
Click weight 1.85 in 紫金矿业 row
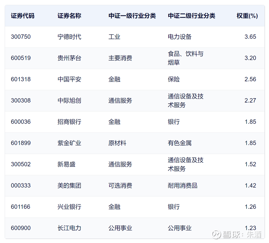click(x=250, y=143)
